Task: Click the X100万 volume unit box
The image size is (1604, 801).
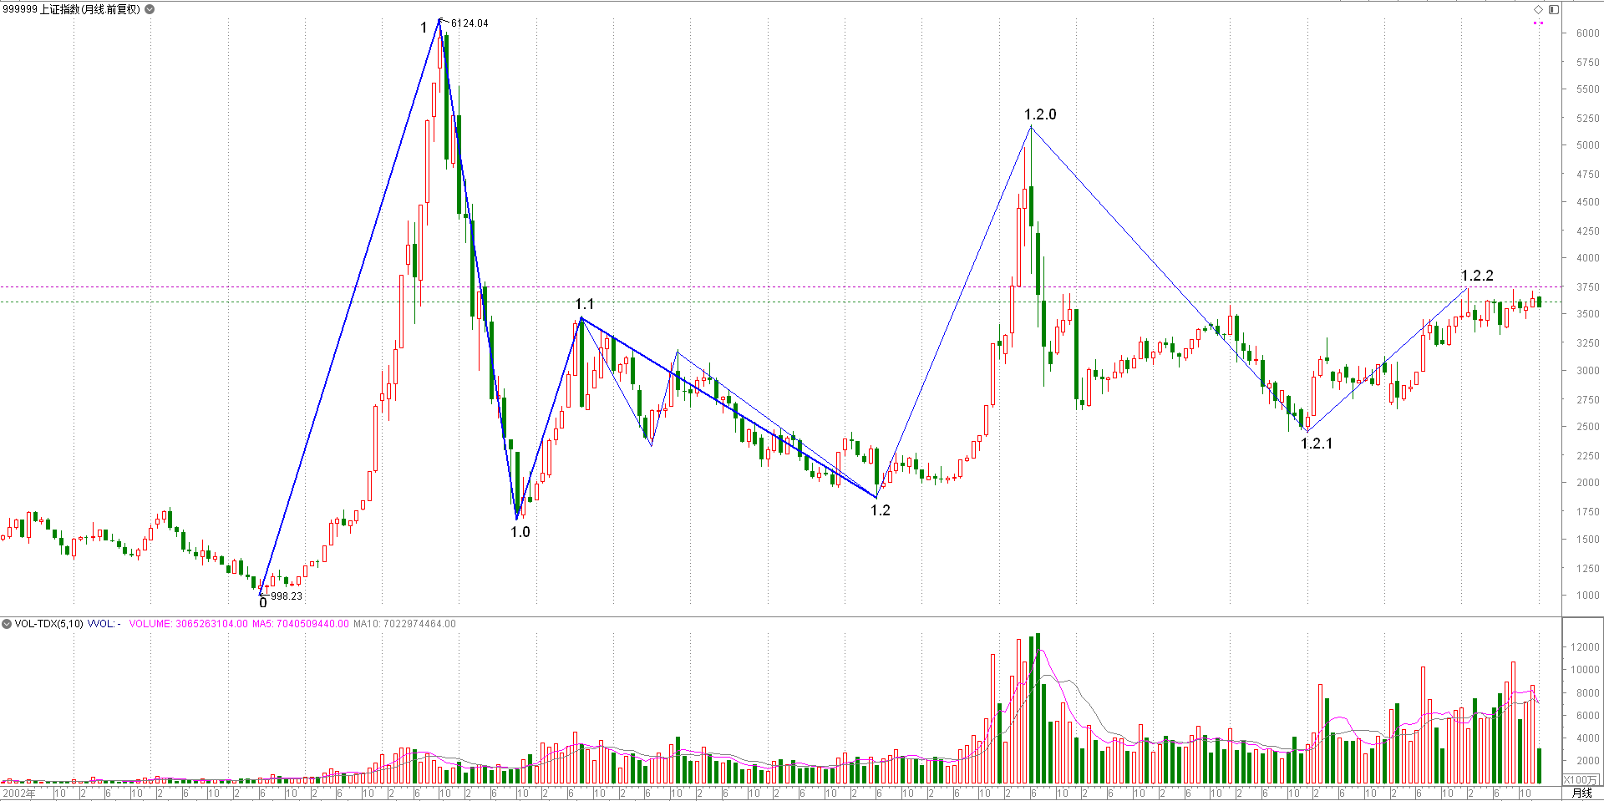Action: tap(1580, 780)
